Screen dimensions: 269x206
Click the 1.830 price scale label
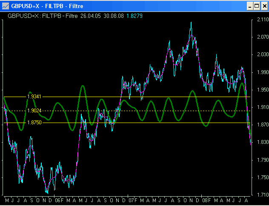click(x=263, y=142)
